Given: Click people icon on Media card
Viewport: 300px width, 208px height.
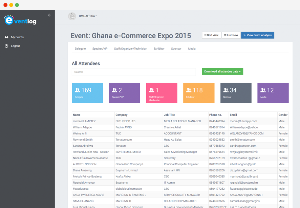Looking at the screenshot, I should (263, 90).
